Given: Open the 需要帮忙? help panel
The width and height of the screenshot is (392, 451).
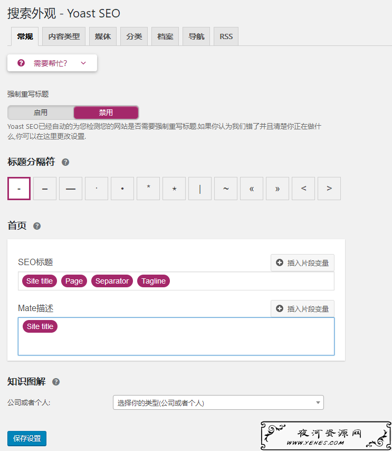Looking at the screenshot, I should [52, 63].
